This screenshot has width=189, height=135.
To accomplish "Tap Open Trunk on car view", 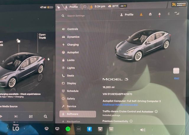I will point(42,36).
